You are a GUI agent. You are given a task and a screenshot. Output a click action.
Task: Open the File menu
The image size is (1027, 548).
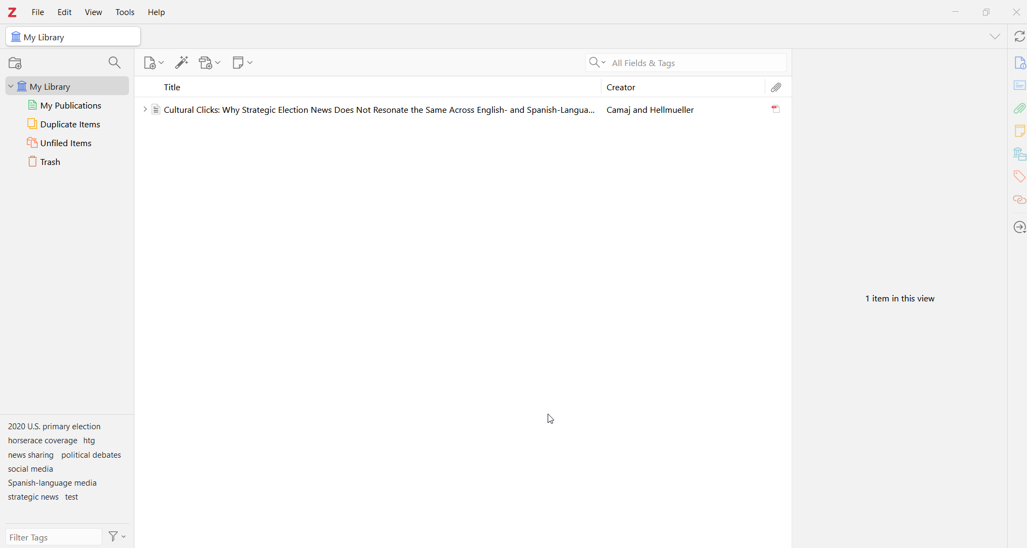click(x=38, y=12)
